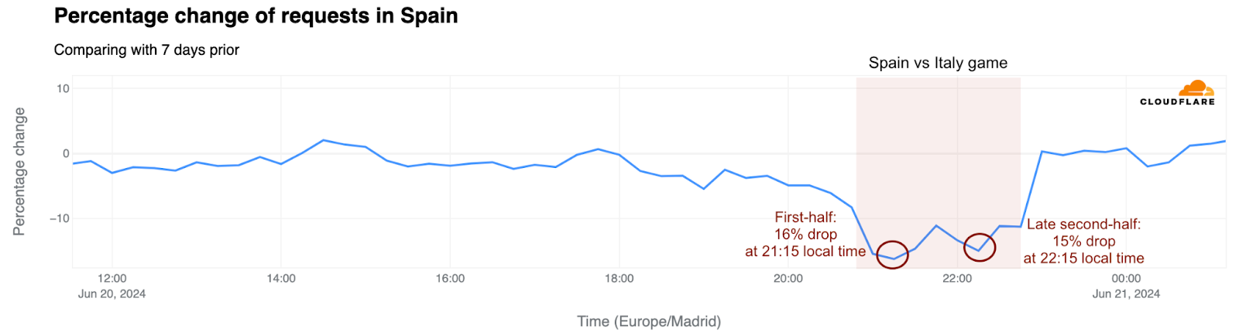The width and height of the screenshot is (1239, 336).
Task: Click the shaded pink game period region
Action: 938,173
